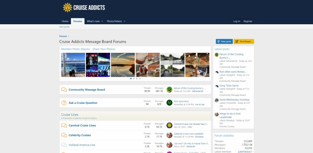
Task: Open the stage show collage photo thumbnail
Action: click(x=98, y=65)
